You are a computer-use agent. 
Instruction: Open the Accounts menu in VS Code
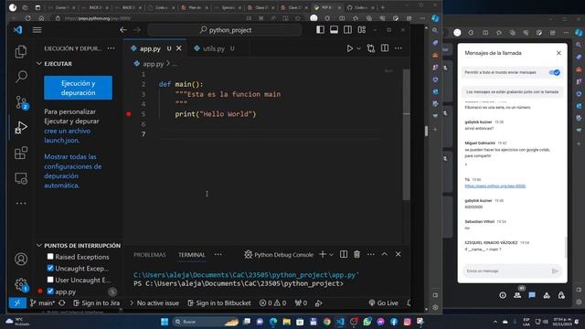21,259
